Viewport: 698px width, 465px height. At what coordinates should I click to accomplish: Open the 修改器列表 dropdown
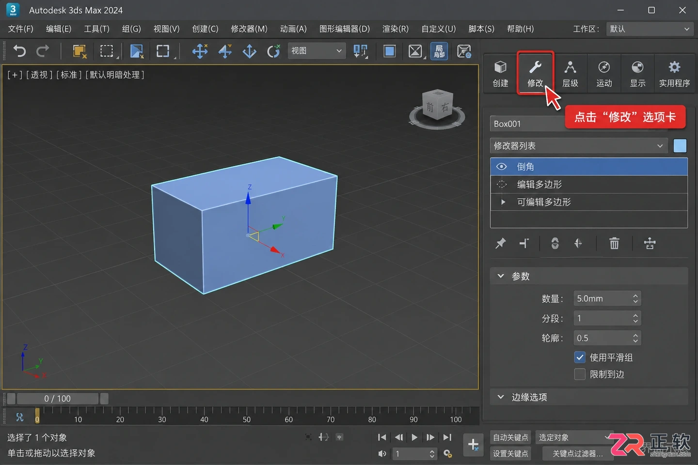pyautogui.click(x=579, y=146)
